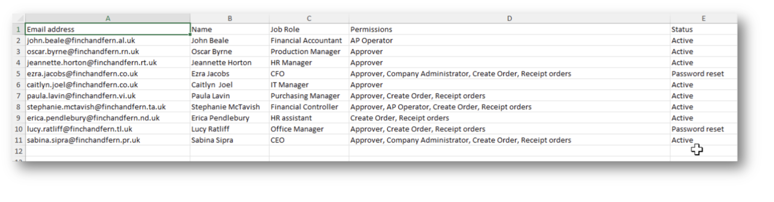Click Stephanie McTavish's permissions cell
Viewport: 774px width, 202px height.
[x=509, y=107]
